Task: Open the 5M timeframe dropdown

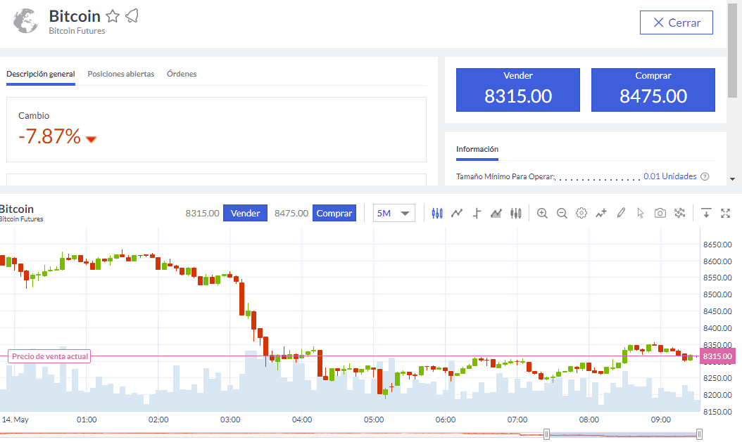Action: 394,213
